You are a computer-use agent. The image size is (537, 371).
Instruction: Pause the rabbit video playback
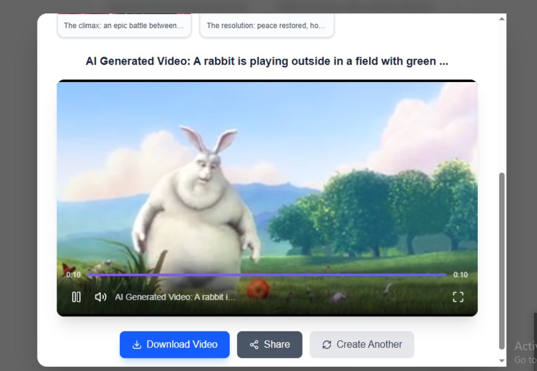(x=76, y=297)
